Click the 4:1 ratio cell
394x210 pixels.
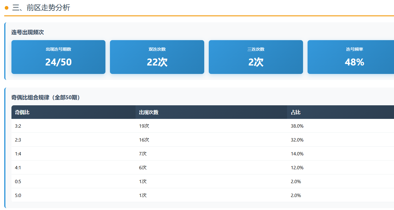coord(18,168)
